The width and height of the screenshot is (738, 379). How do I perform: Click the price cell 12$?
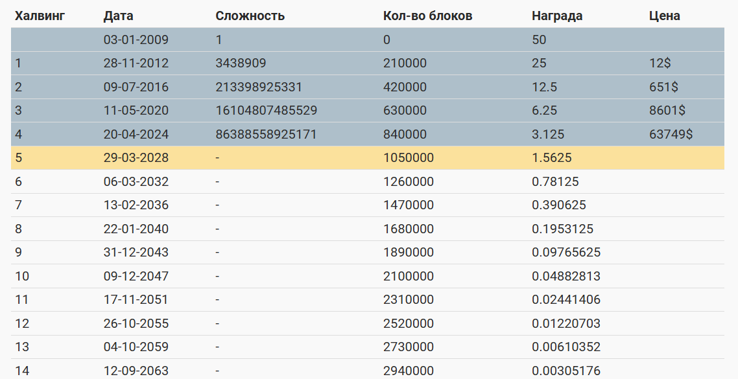point(660,63)
